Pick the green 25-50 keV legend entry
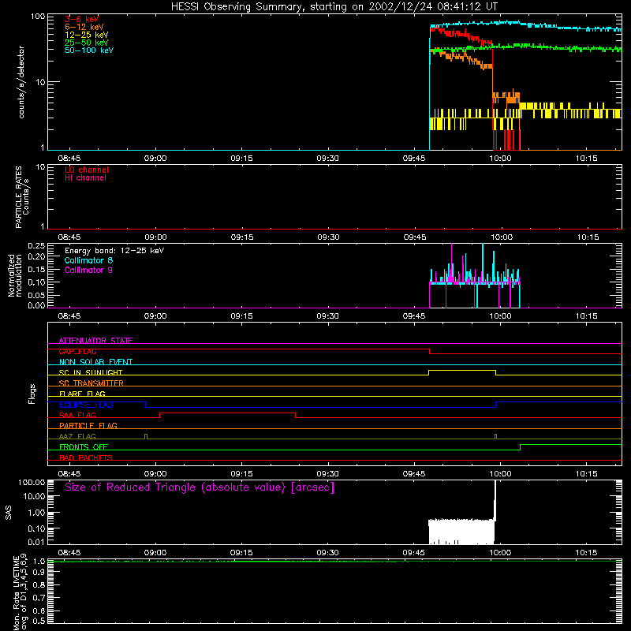The width and height of the screenshot is (631, 631). click(x=87, y=43)
